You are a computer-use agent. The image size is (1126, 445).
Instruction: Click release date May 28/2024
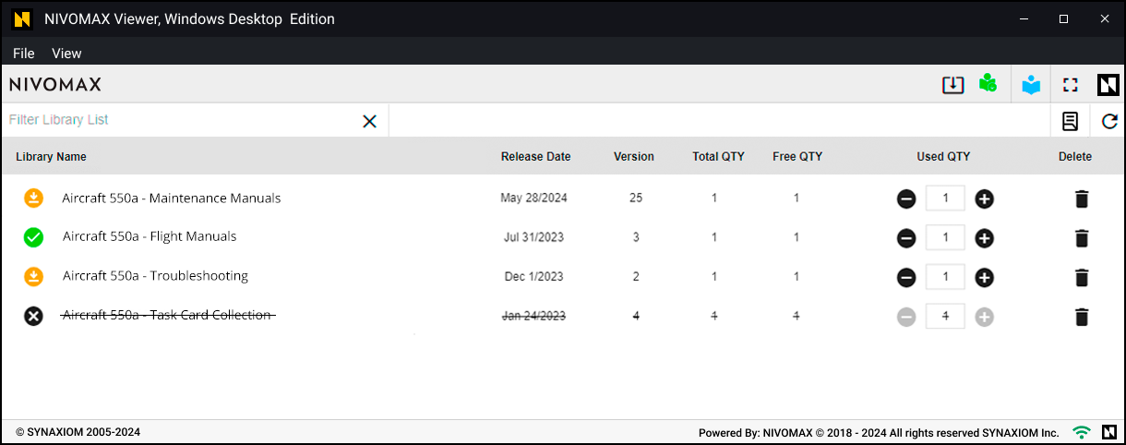coord(533,198)
